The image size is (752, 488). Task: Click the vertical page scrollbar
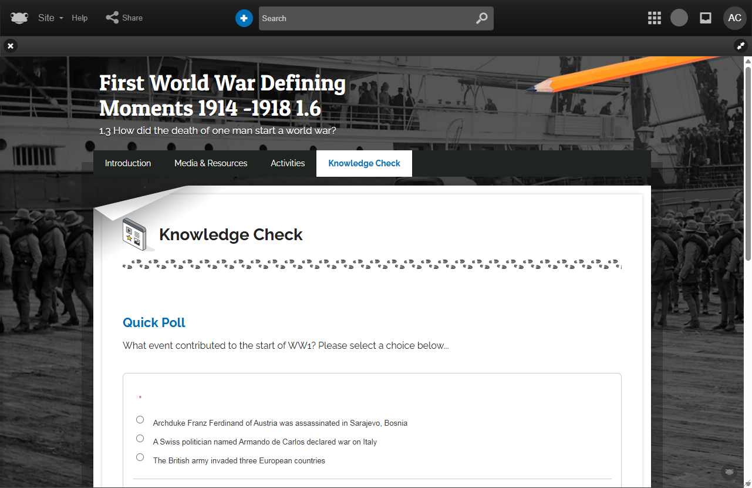[x=748, y=159]
